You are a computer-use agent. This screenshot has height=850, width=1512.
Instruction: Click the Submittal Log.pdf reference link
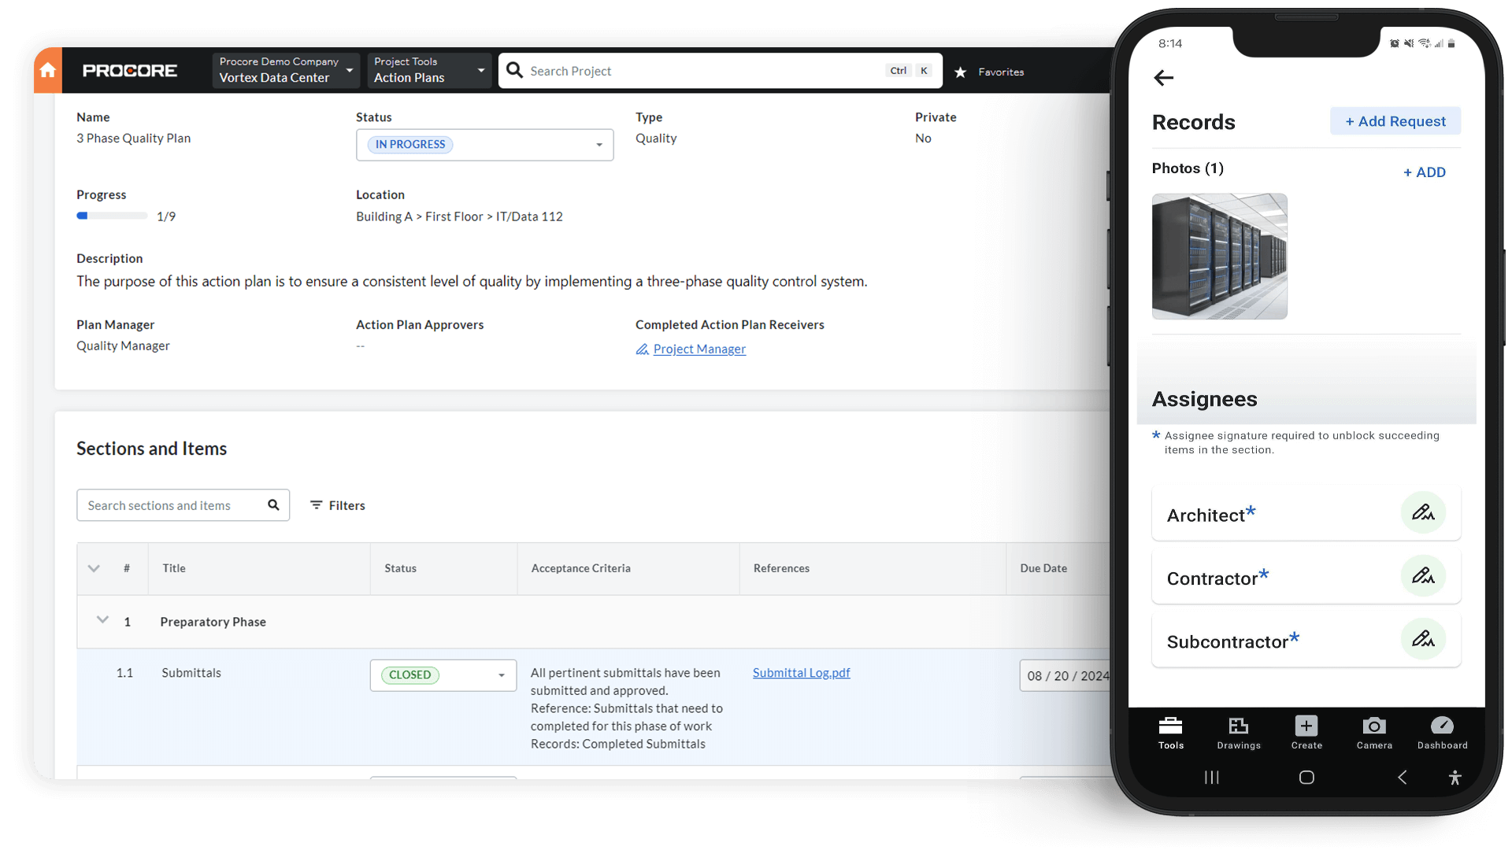click(x=801, y=673)
